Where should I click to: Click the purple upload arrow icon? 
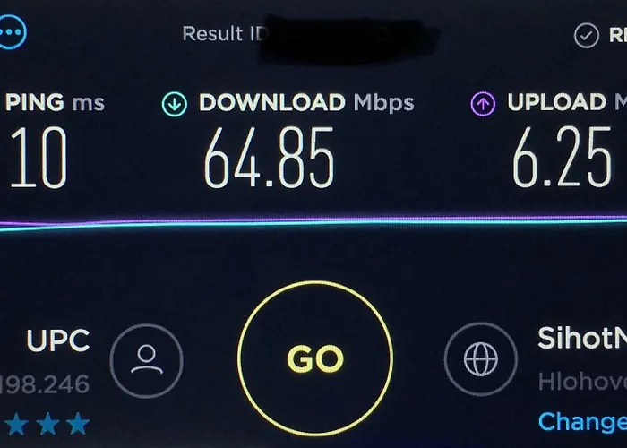[483, 104]
